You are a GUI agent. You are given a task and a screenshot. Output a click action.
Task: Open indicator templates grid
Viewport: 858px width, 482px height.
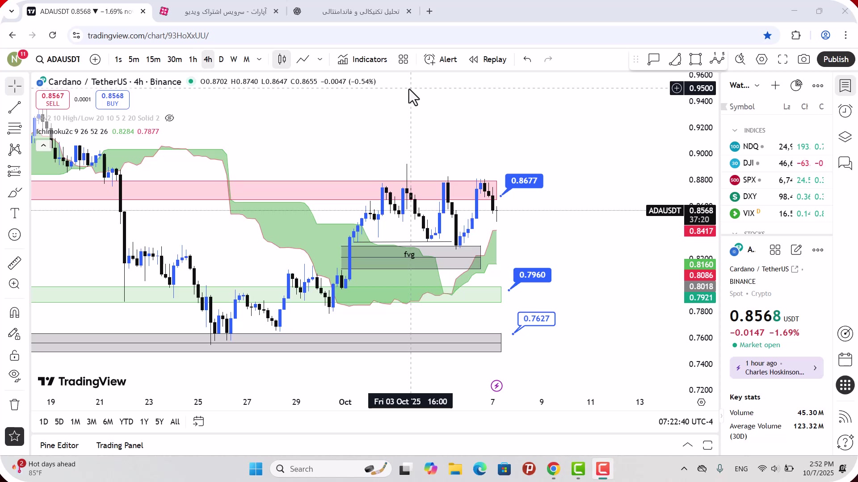click(404, 59)
